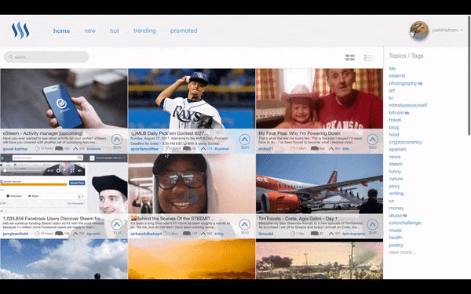
Task: Open the phone-in-hand eSteem thumbnail
Action: [64, 99]
